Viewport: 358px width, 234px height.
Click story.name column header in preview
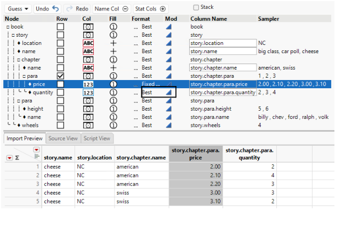tap(58, 158)
